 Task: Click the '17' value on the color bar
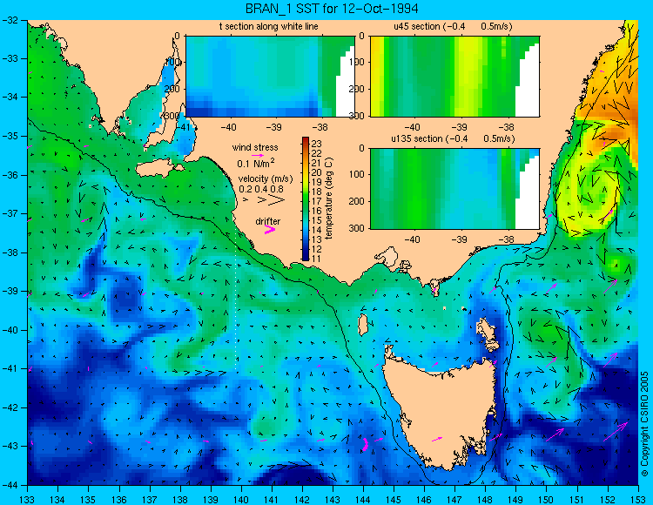click(317, 201)
